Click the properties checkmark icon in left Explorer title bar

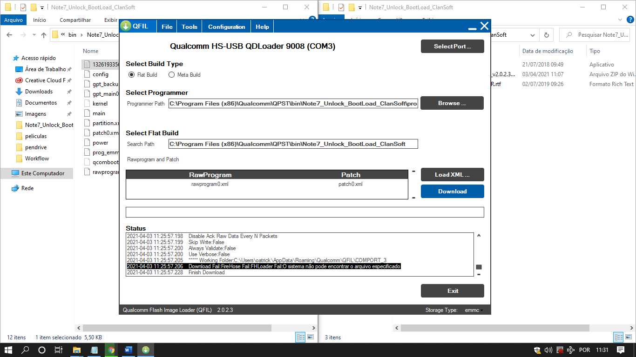(23, 7)
